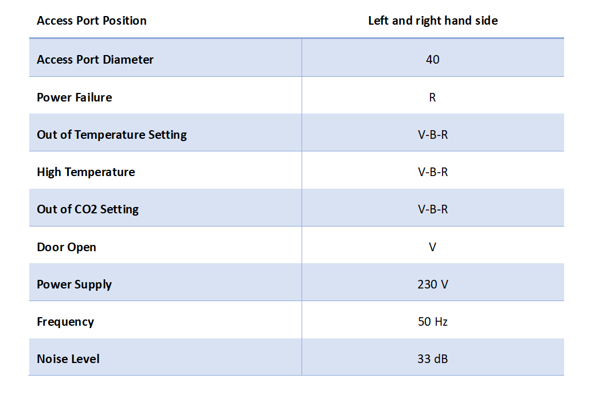Click the Noise Level row label
Viewport: 614px width, 394px height.
click(68, 359)
